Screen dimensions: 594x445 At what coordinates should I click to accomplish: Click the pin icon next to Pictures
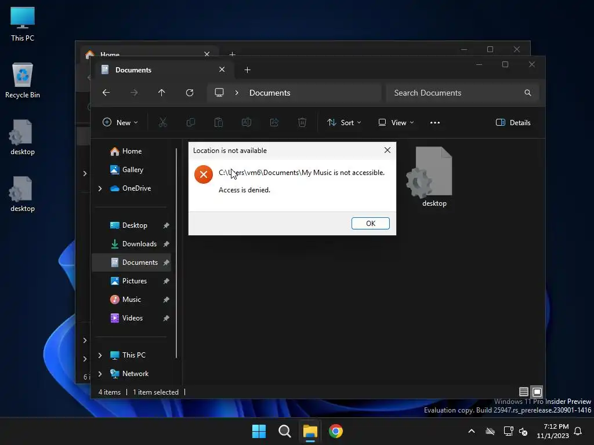pos(166,281)
